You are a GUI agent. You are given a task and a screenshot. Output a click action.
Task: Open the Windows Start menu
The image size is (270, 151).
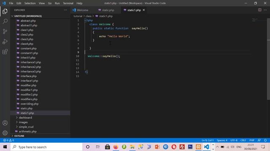[5, 147]
